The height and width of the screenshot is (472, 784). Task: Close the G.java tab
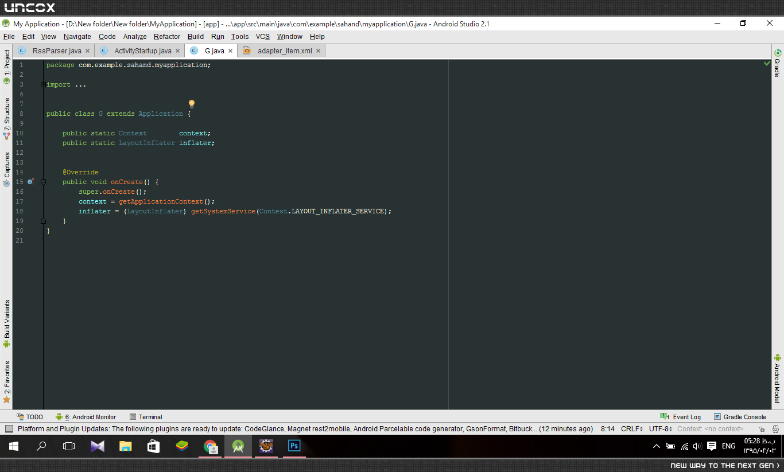230,51
